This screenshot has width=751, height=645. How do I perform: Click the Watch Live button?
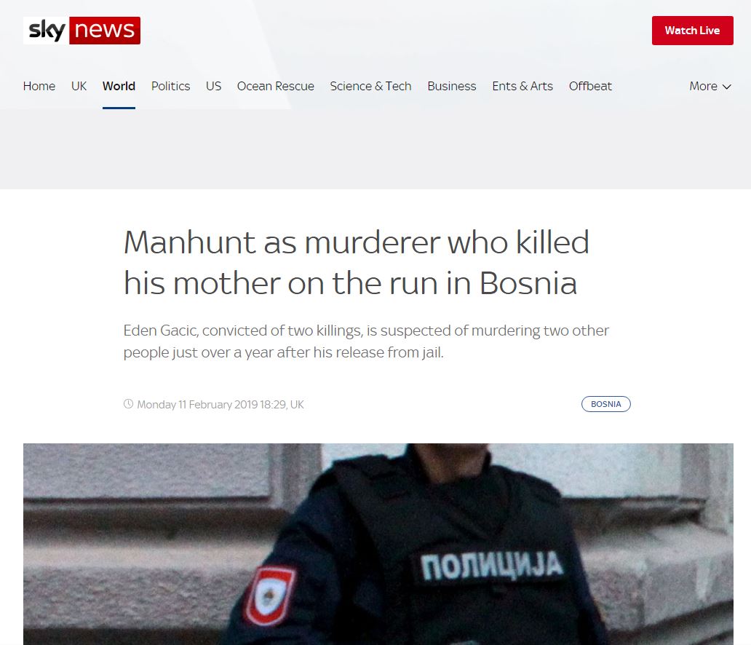(692, 31)
